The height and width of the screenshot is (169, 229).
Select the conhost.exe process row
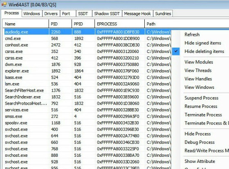click(88, 45)
